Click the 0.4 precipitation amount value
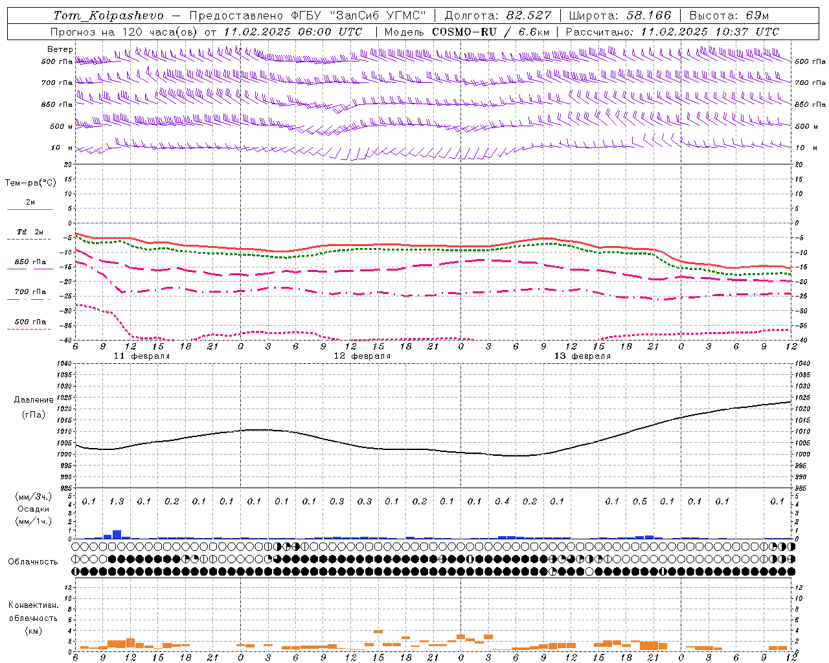The height and width of the screenshot is (663, 829). 503,501
